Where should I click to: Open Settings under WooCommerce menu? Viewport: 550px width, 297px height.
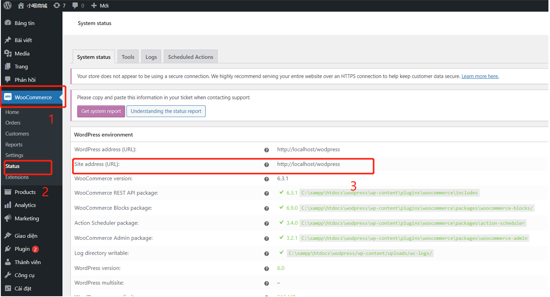click(14, 155)
